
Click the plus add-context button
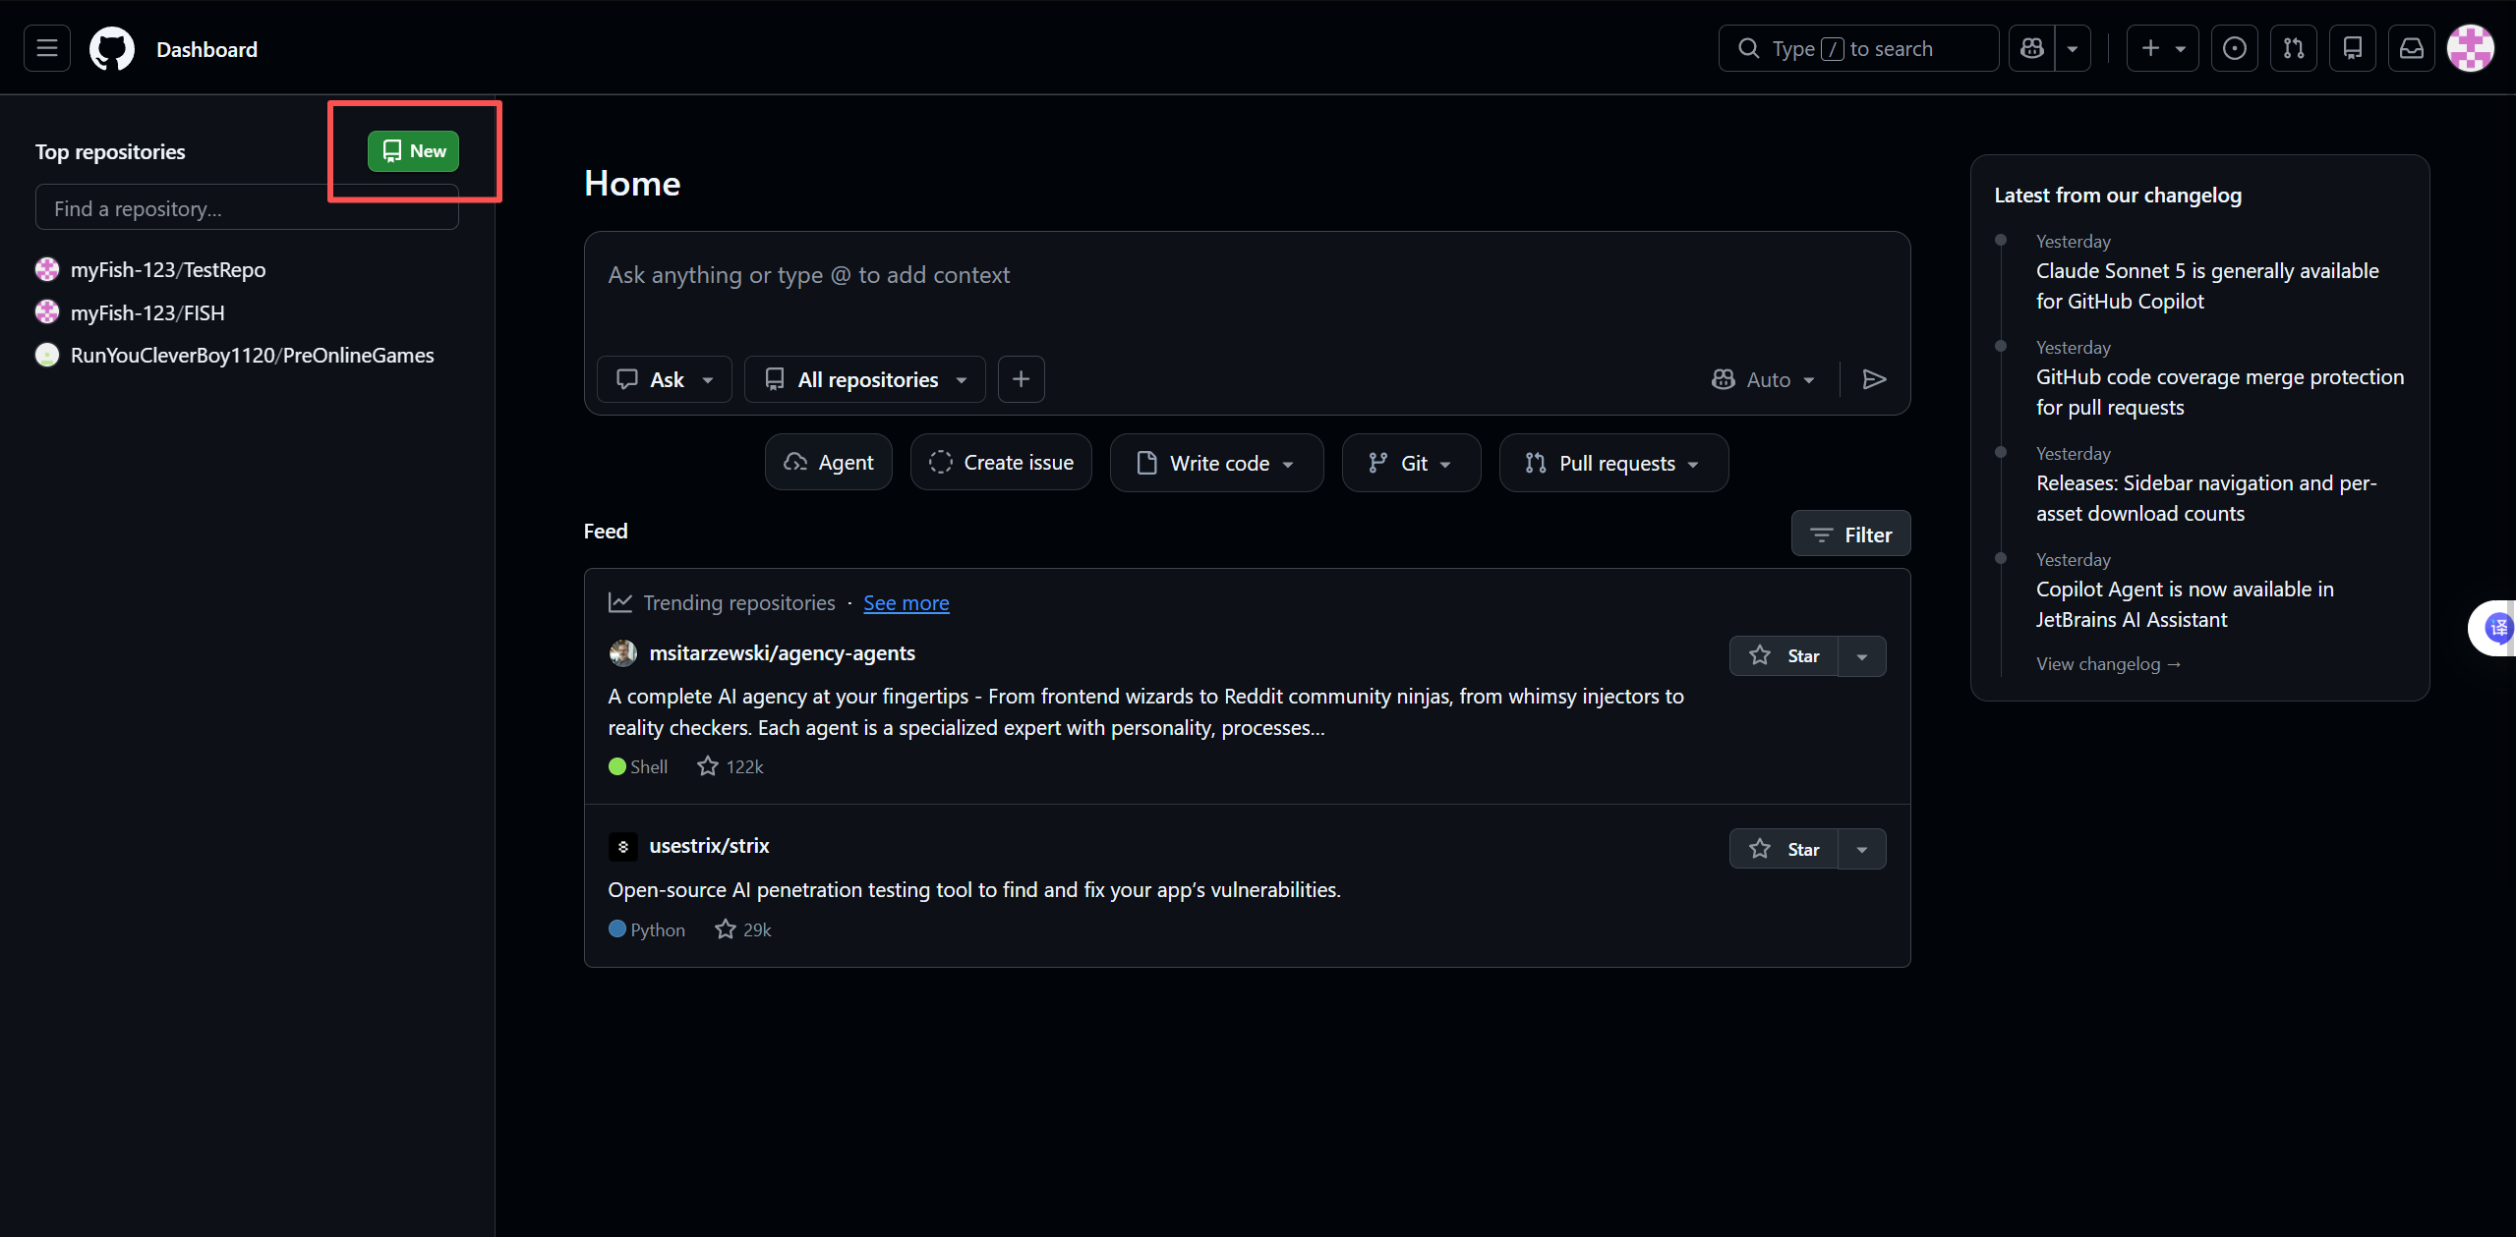(x=1021, y=379)
